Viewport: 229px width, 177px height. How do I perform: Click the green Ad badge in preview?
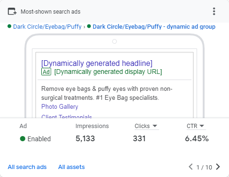pos(46,72)
